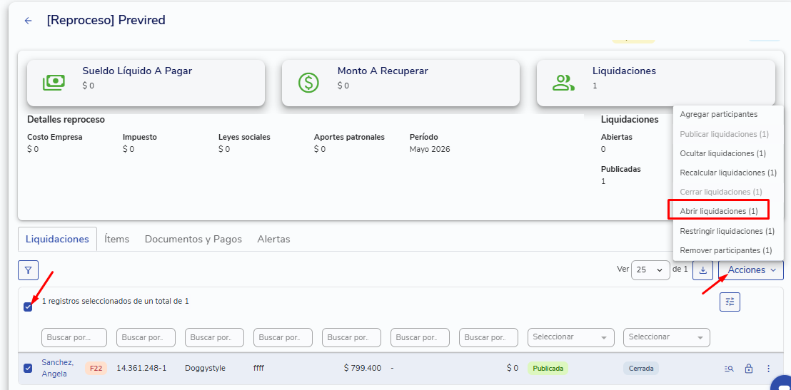
Task: Open the Documentos y Pagos tab
Action: coord(193,240)
